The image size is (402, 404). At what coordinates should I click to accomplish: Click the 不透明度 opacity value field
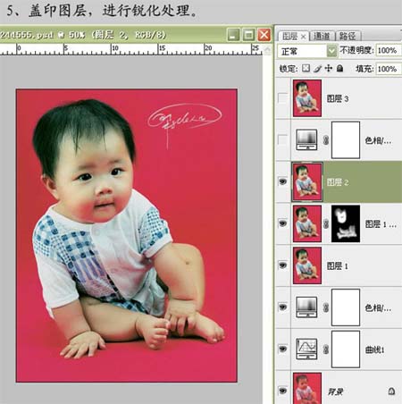388,50
